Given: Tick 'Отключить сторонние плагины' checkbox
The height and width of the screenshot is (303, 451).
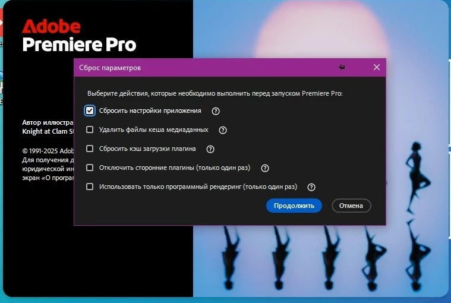Looking at the screenshot, I should point(90,168).
